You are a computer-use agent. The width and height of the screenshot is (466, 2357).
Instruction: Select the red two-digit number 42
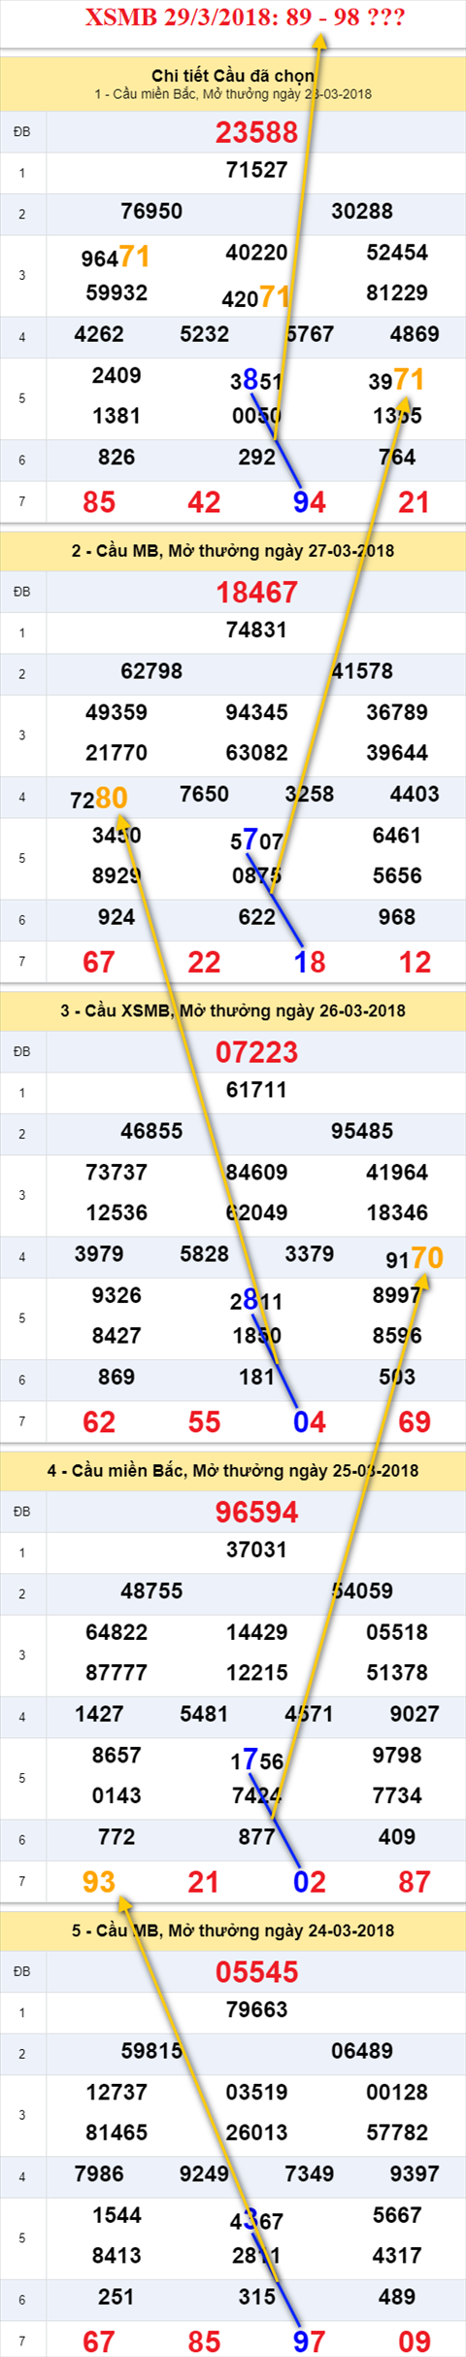point(204,502)
